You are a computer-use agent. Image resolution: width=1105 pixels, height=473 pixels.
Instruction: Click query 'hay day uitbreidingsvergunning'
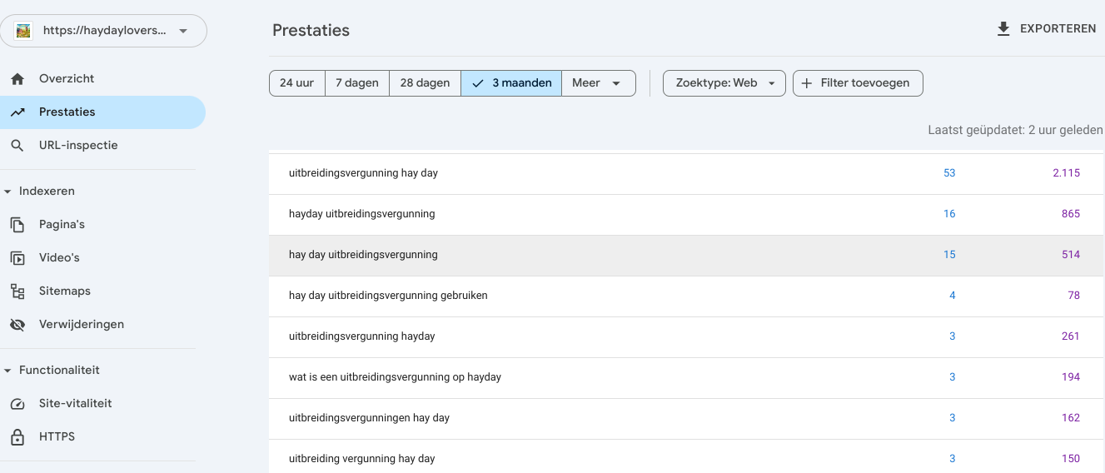363,255
